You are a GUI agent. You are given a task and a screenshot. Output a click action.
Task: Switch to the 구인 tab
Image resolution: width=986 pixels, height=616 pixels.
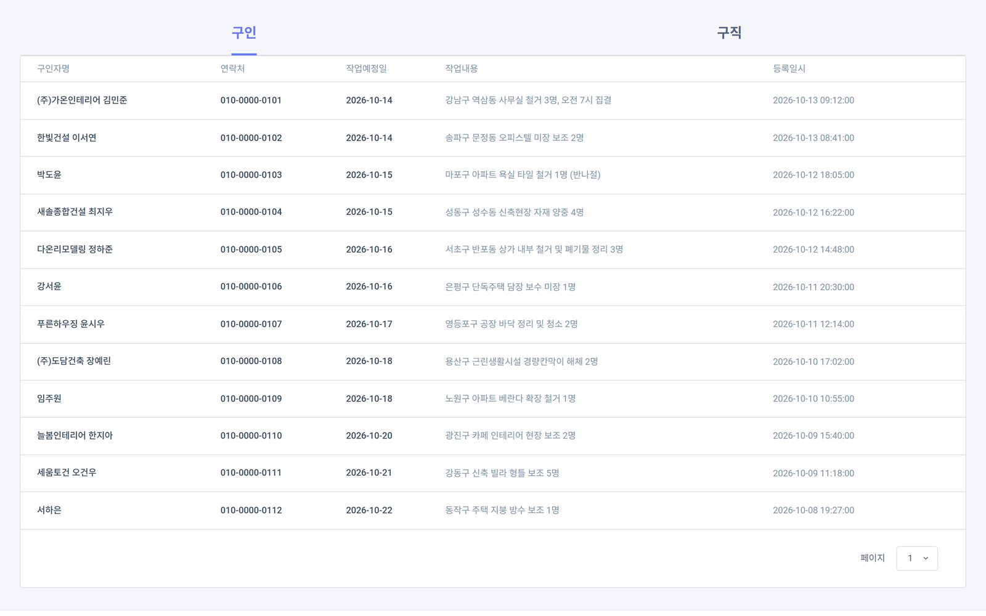click(x=244, y=33)
